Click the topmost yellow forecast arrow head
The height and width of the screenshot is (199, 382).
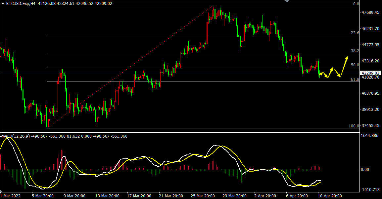pos(347,58)
